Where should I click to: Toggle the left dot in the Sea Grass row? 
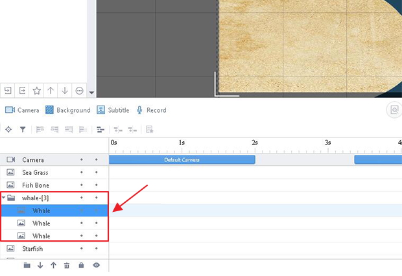click(82, 172)
